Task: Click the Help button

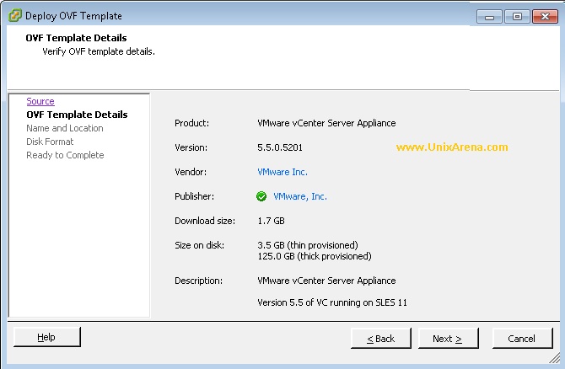Action: (47, 337)
